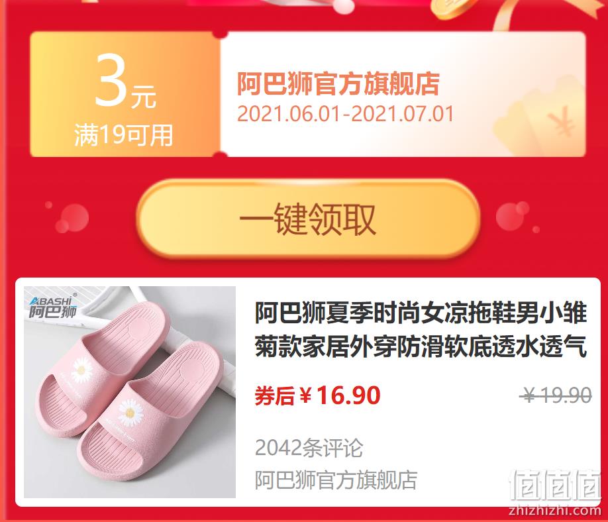Click the white daisy on the front slipper
This screenshot has height=522, width=608.
tap(130, 413)
